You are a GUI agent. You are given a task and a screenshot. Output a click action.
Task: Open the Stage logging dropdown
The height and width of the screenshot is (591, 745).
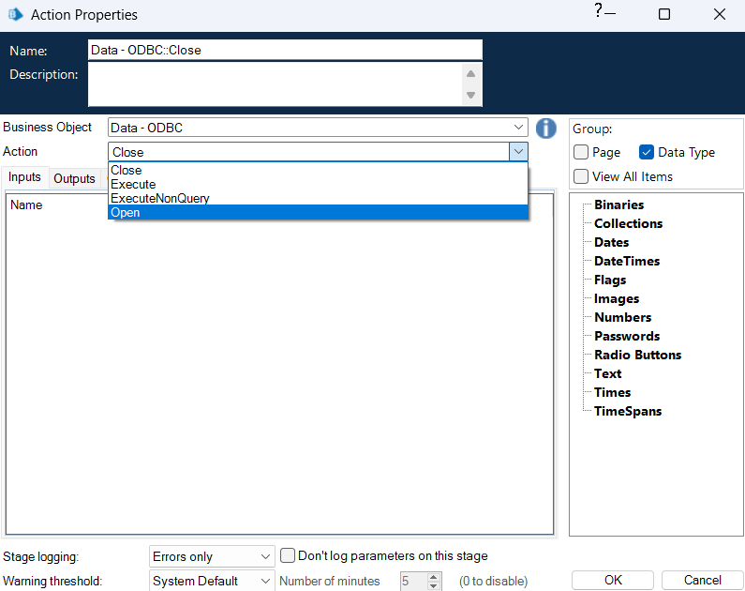(x=265, y=556)
